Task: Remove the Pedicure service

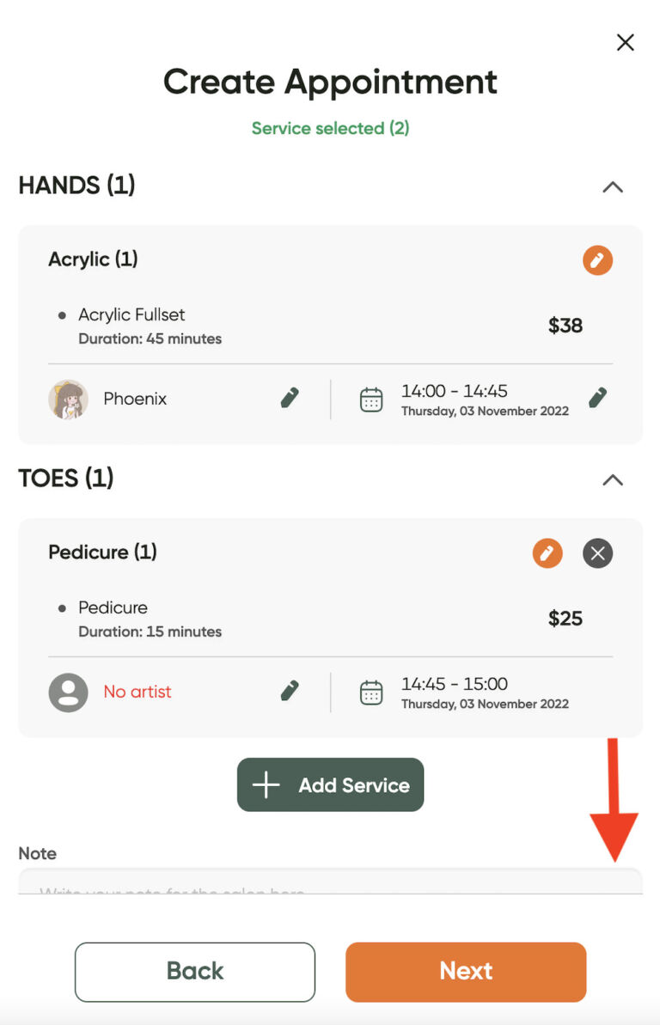Action: pyautogui.click(x=597, y=553)
